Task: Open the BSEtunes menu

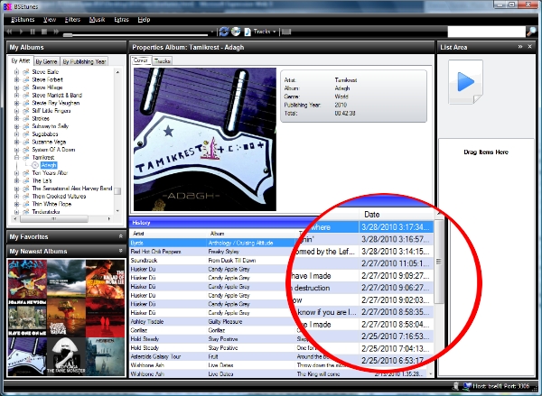Action: pyautogui.click(x=23, y=20)
